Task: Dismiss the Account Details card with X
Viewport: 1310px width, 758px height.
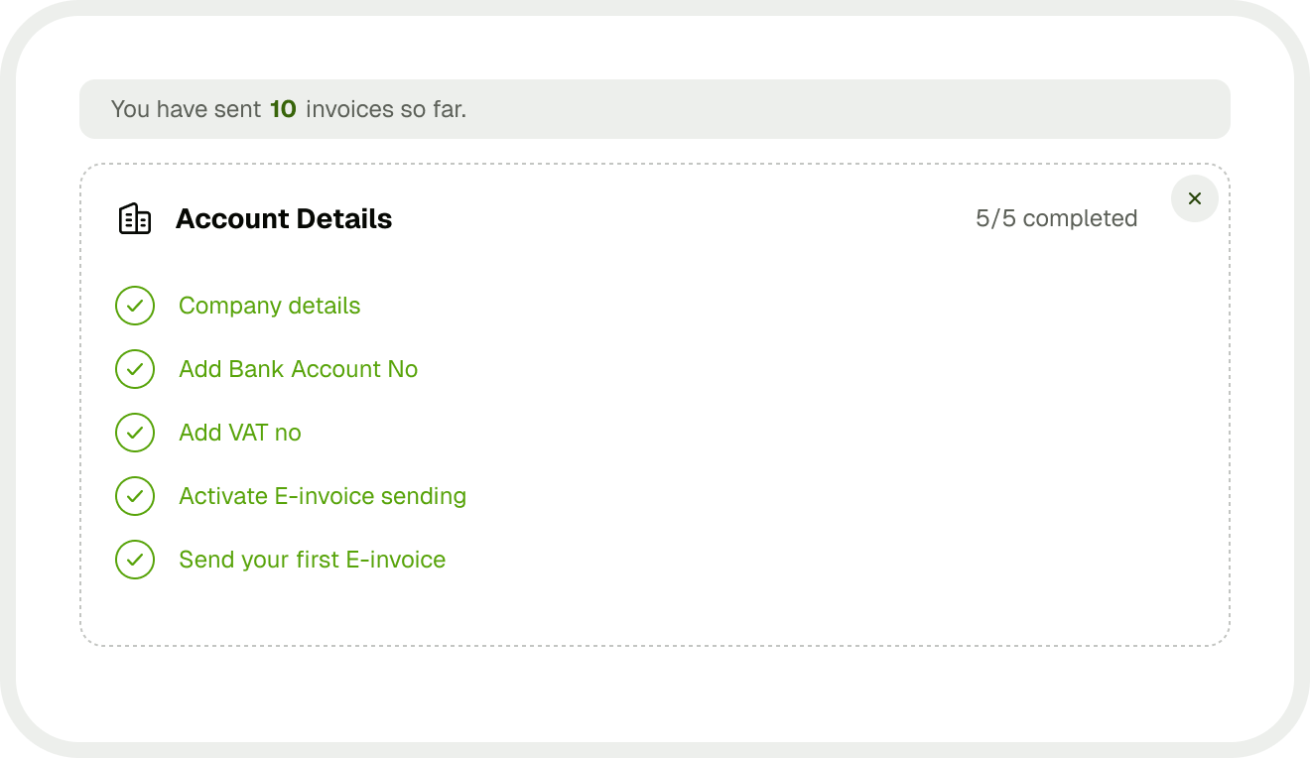Action: pyautogui.click(x=1195, y=198)
